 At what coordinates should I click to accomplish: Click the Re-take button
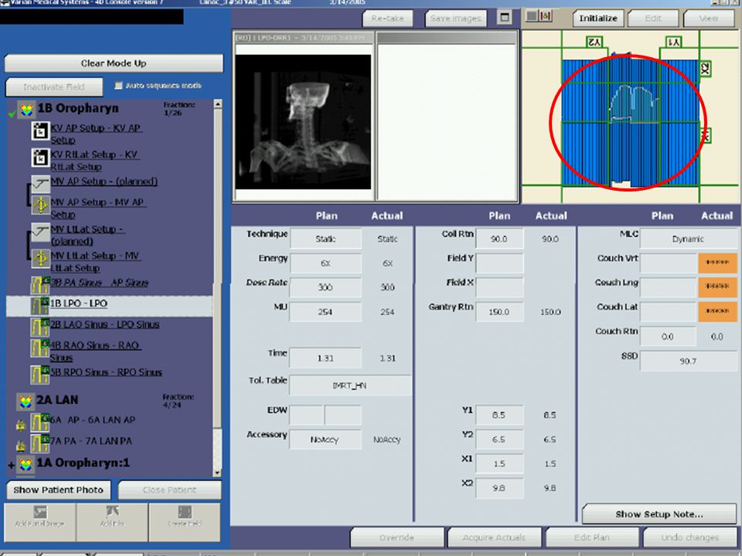point(387,19)
